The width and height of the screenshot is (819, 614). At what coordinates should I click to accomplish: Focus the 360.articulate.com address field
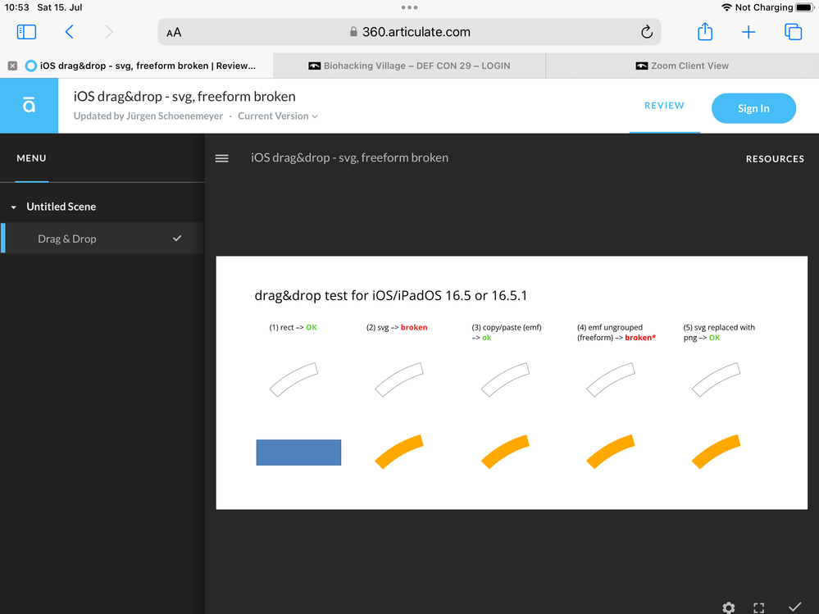409,32
